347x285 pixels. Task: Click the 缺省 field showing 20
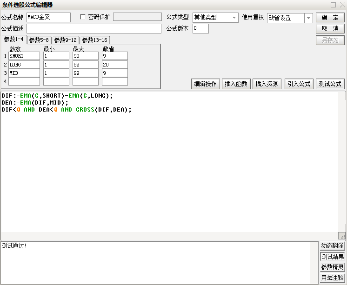click(x=114, y=65)
